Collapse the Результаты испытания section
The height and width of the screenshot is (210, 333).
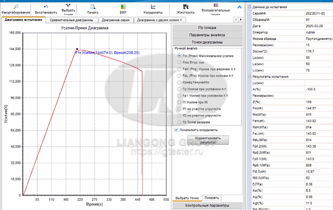tap(249, 76)
